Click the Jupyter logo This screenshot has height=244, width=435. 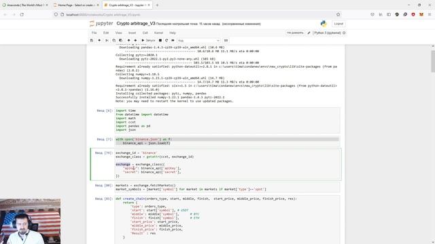pos(101,24)
